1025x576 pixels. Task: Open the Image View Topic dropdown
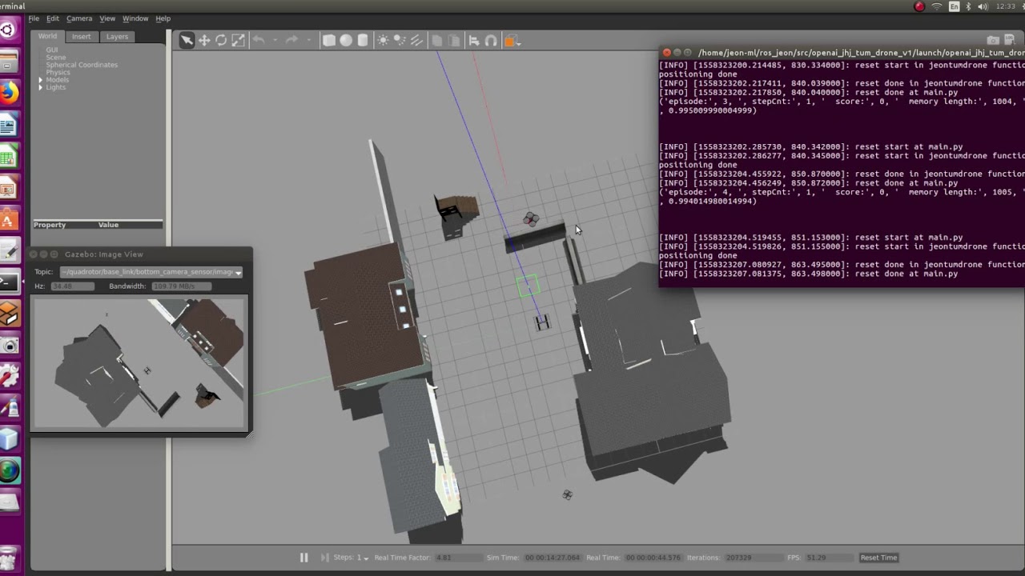coord(151,272)
